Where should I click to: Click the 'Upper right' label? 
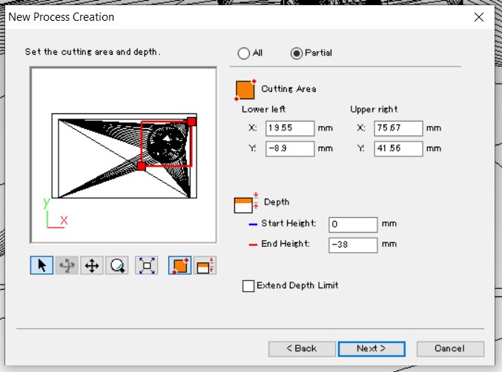pyautogui.click(x=374, y=110)
